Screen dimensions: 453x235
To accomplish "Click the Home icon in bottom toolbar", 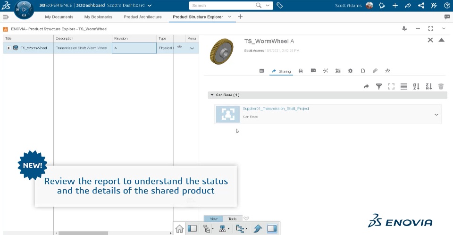I will (179, 229).
